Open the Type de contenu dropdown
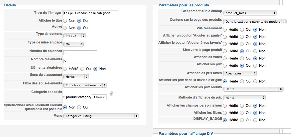The height and width of the screenshot is (137, 291). click(x=75, y=36)
